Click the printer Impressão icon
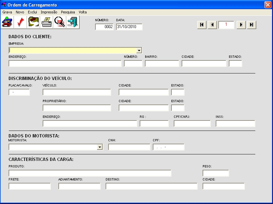 [x=46, y=22]
